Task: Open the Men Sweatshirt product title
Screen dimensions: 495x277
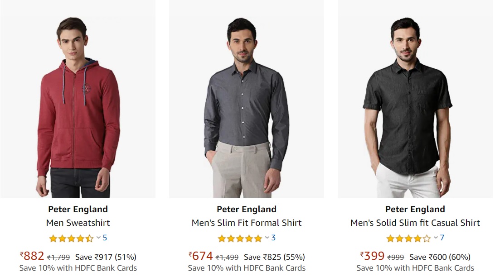Action: coord(78,223)
